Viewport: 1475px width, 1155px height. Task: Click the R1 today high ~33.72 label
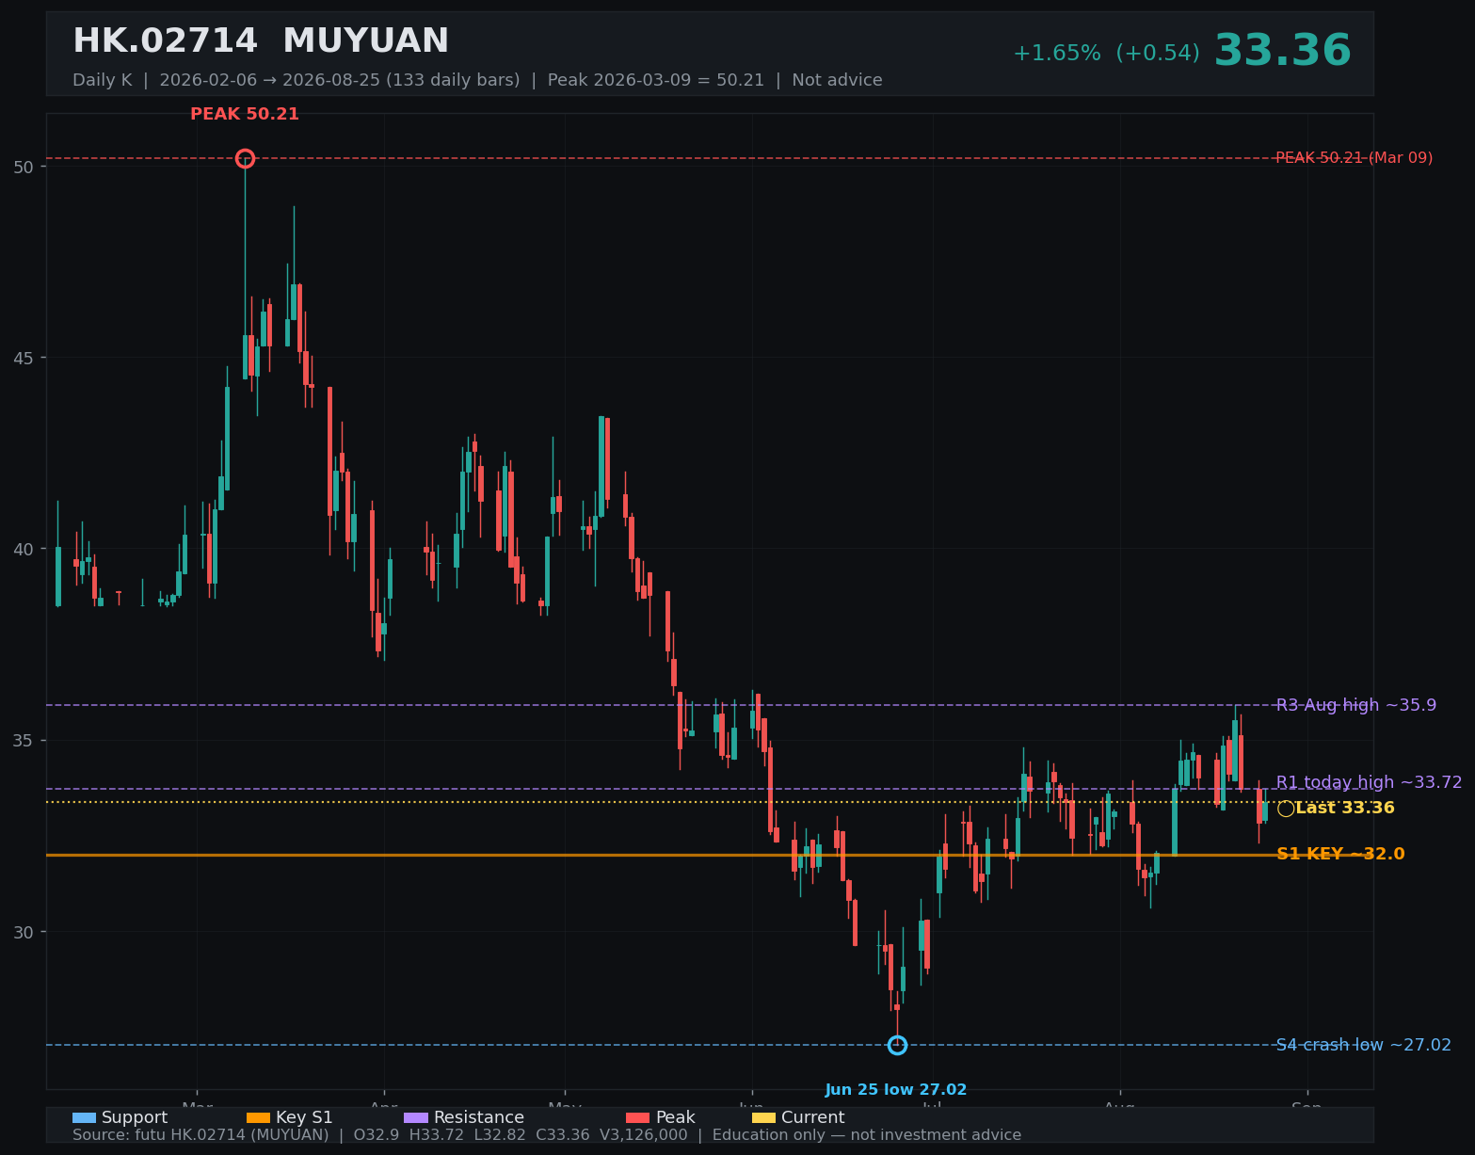click(x=1370, y=782)
